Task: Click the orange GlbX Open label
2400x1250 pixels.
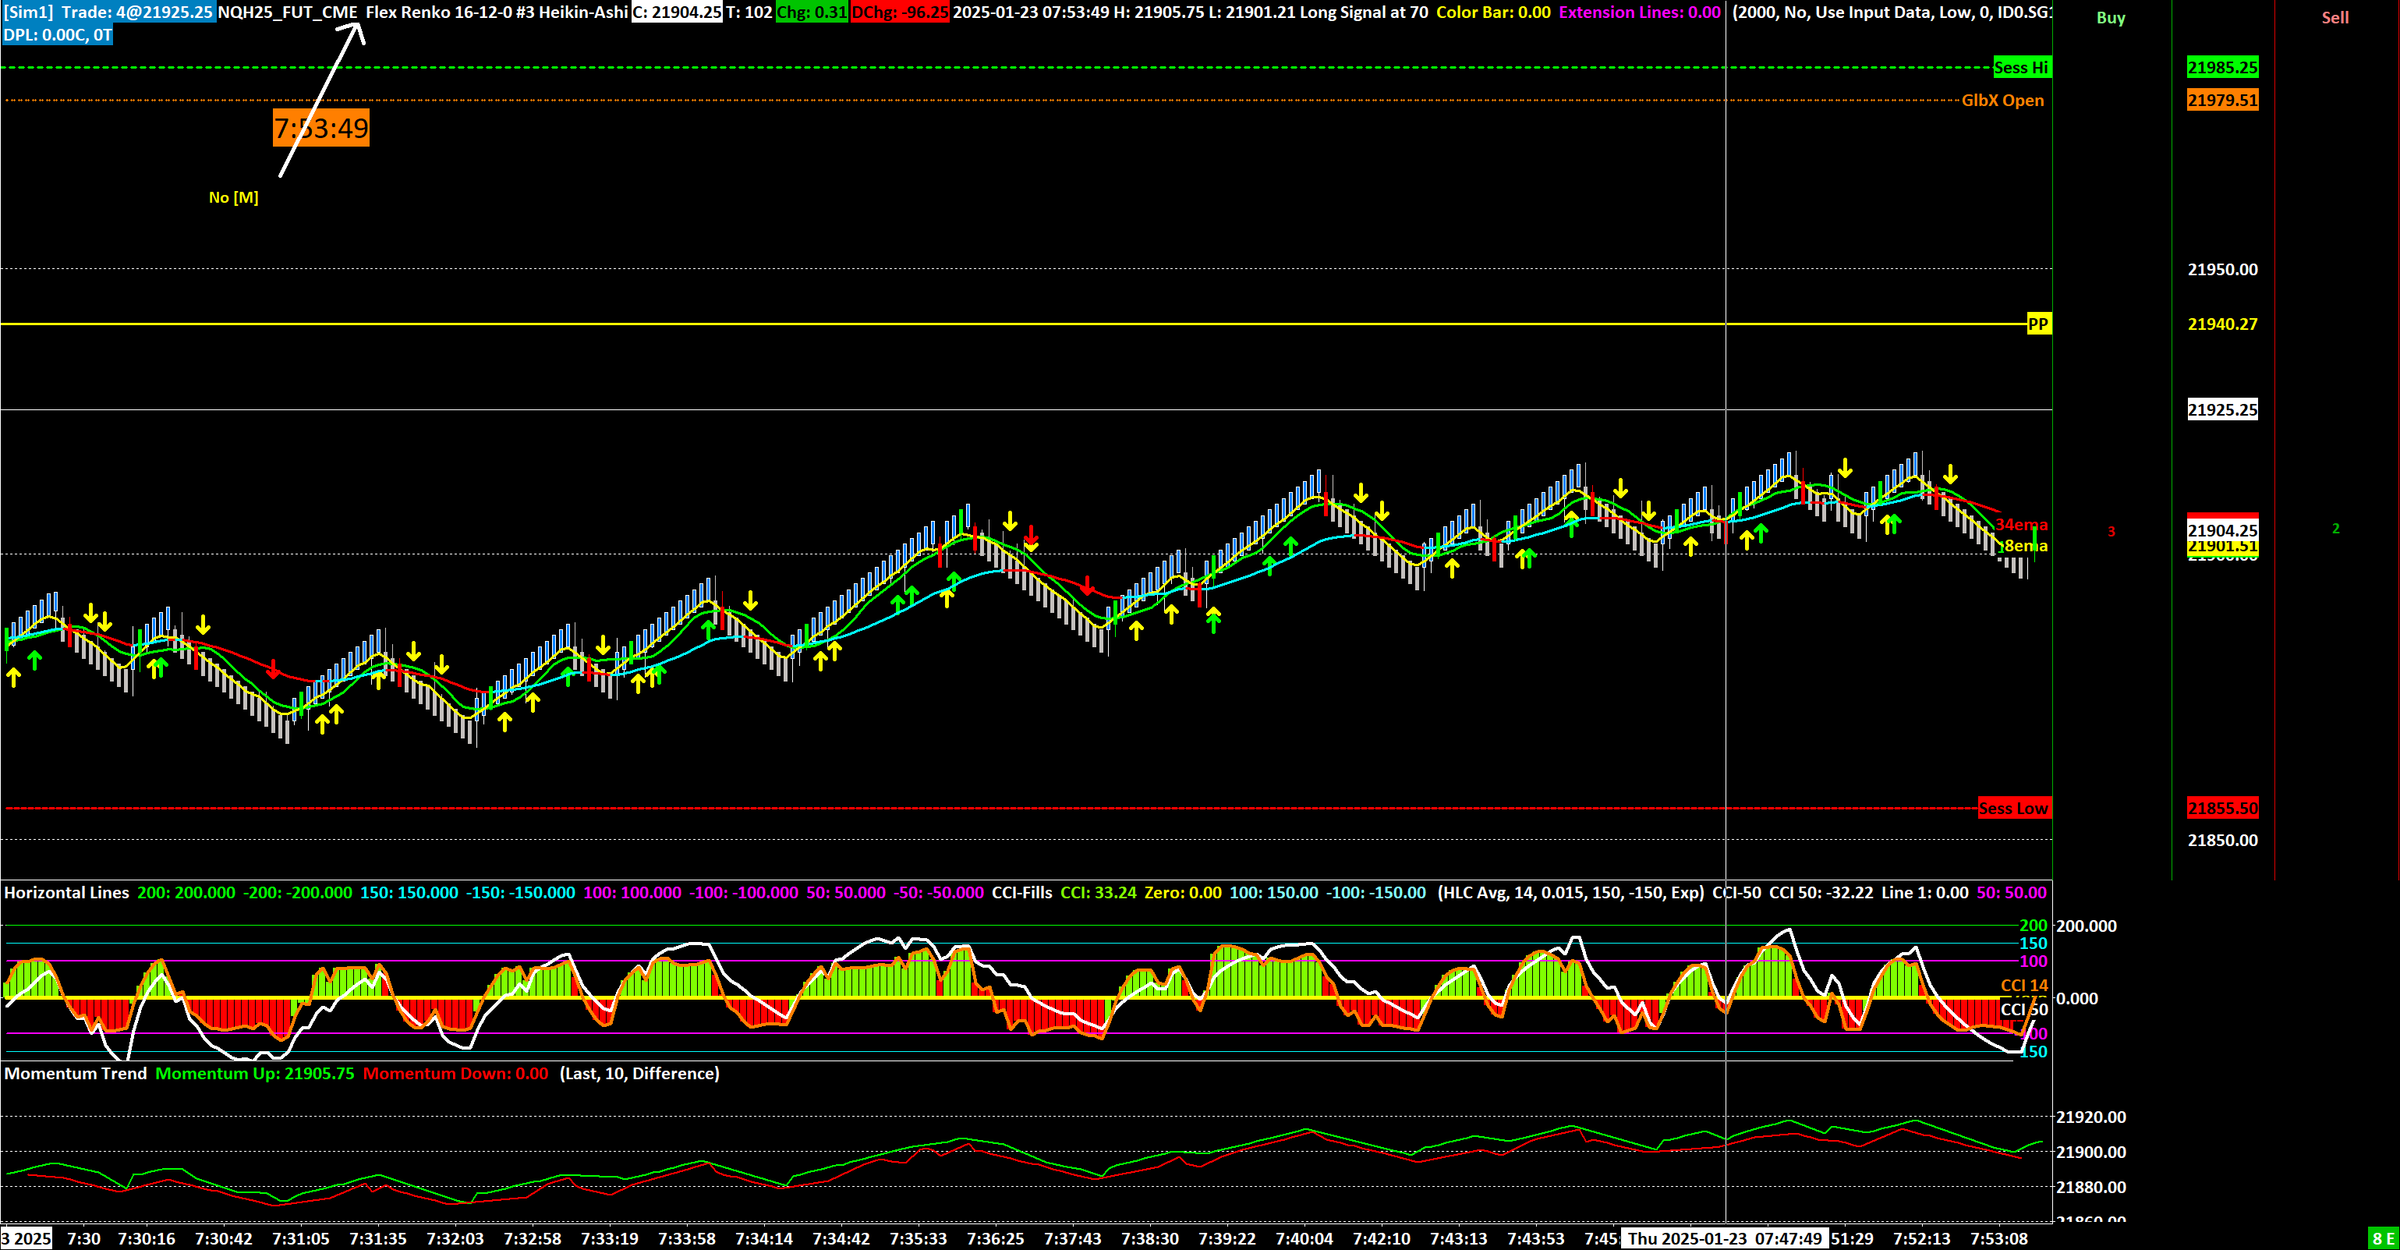Action: point(2002,101)
